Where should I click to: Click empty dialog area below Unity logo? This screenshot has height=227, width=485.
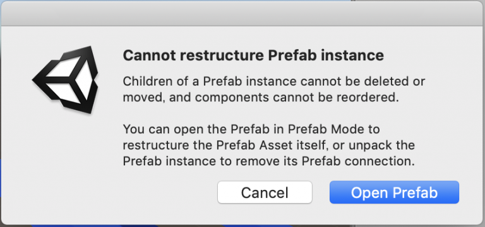tap(65, 160)
